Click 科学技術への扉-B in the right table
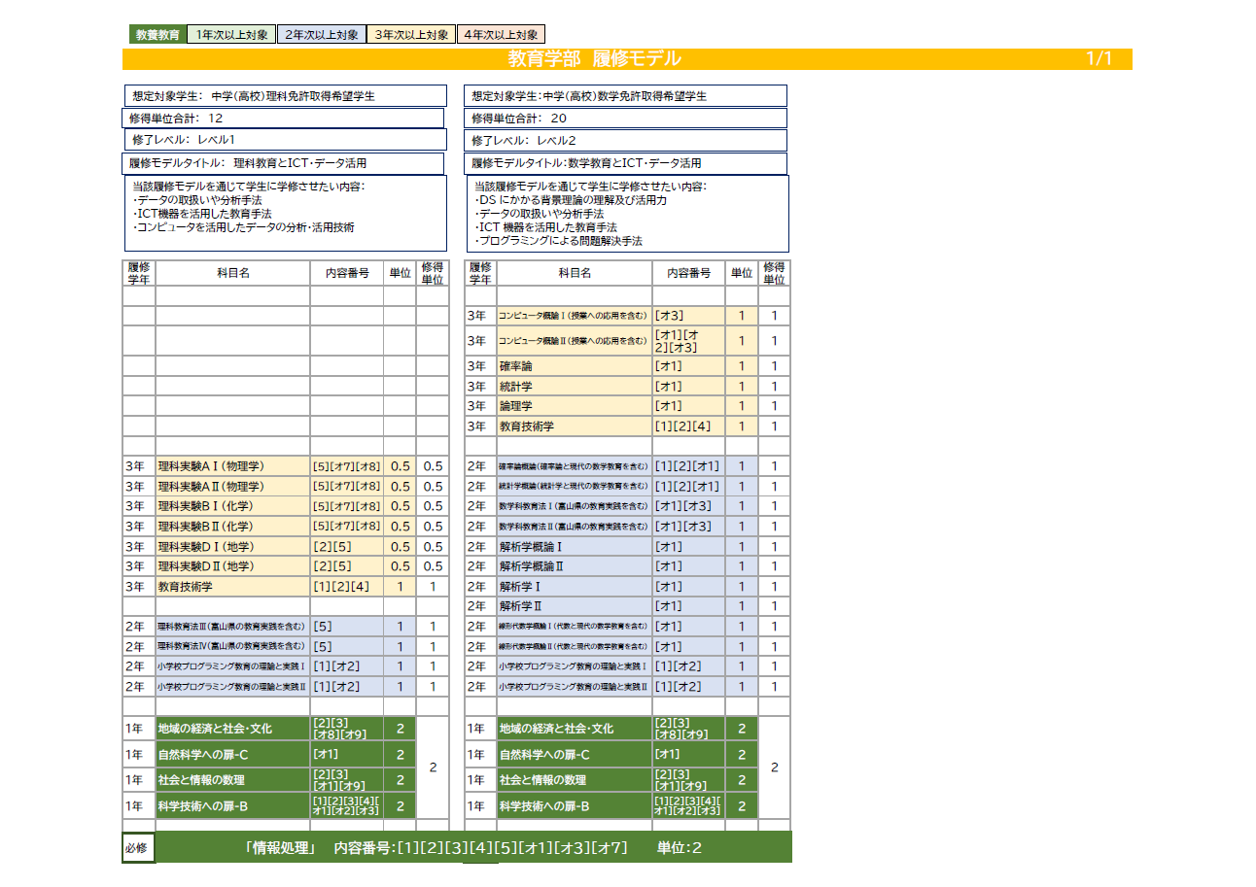1256x887 pixels. point(575,806)
